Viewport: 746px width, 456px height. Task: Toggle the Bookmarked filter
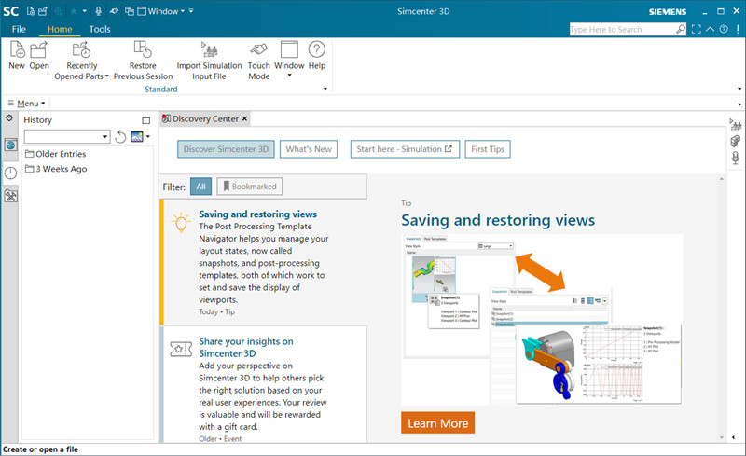(x=250, y=187)
